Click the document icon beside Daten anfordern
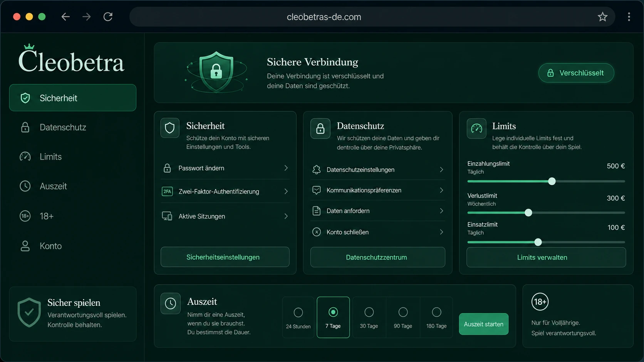This screenshot has height=362, width=644. click(x=317, y=211)
